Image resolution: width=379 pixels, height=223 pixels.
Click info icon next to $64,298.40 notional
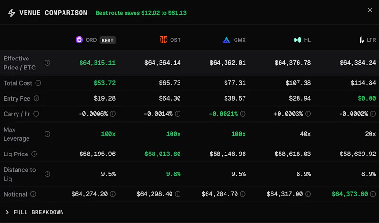coord(178,194)
